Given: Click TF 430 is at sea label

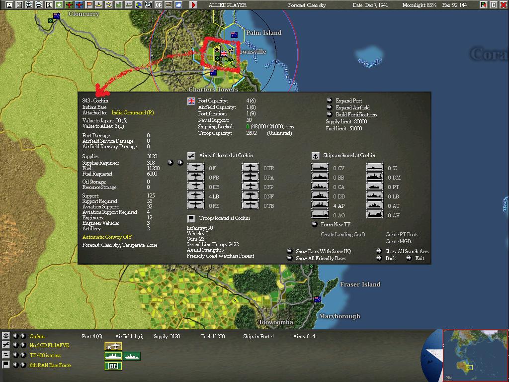Looking at the screenshot, I should tap(45, 355).
